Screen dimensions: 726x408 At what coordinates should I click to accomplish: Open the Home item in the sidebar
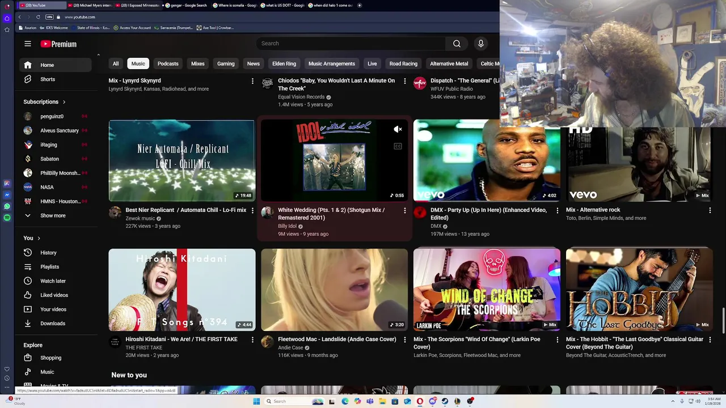tap(56, 65)
